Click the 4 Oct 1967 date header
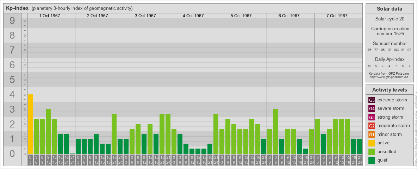The height and width of the screenshot is (169, 417). 193,16
